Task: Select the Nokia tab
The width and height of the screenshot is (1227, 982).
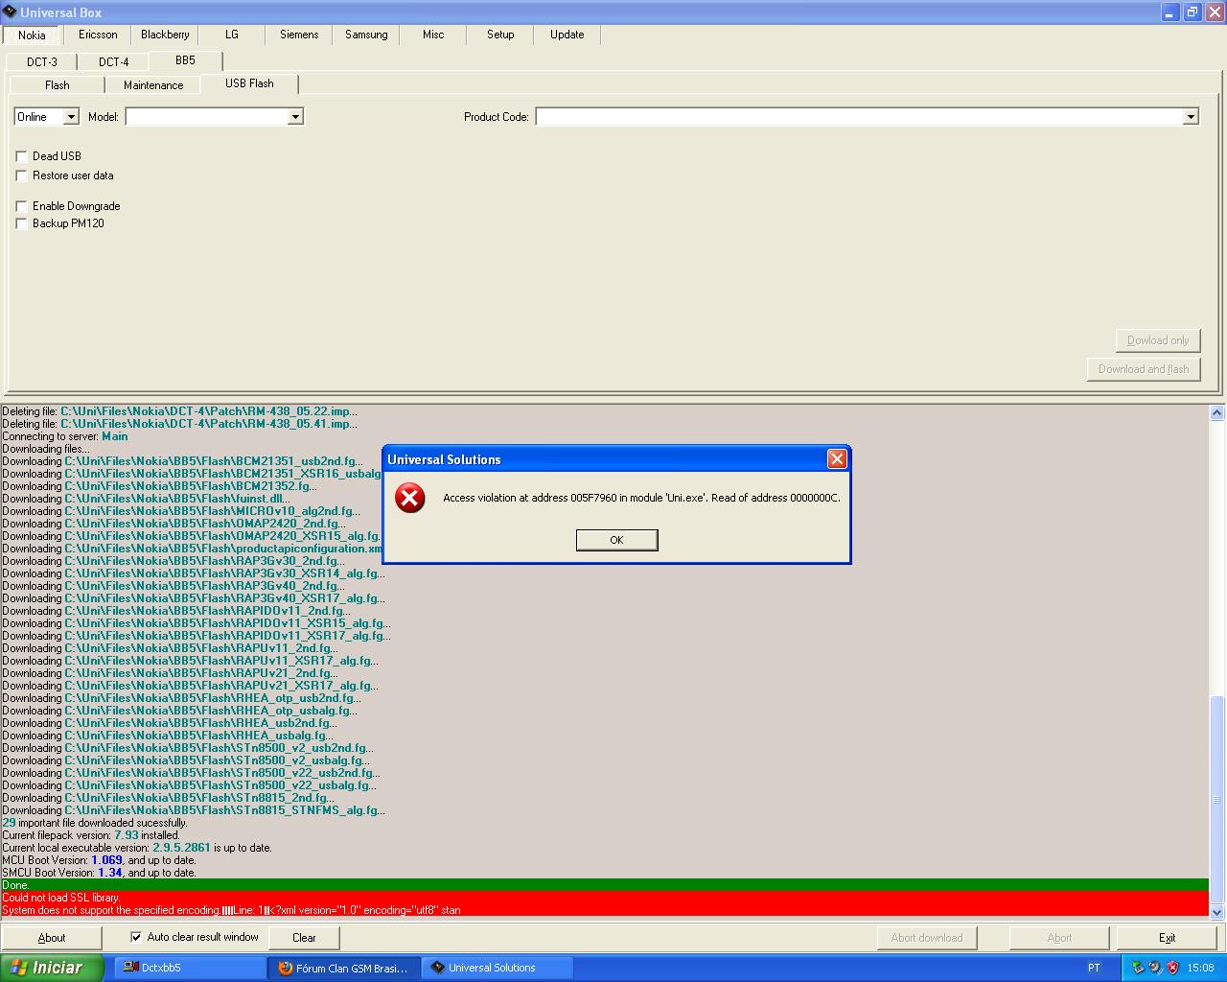Action: click(x=32, y=35)
